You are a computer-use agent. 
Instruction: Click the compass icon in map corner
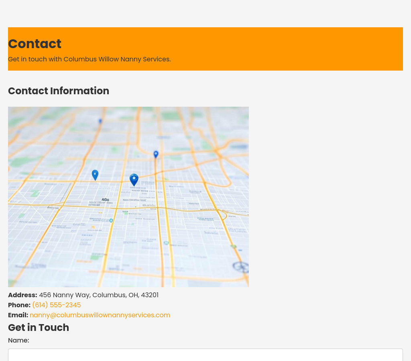point(240,266)
